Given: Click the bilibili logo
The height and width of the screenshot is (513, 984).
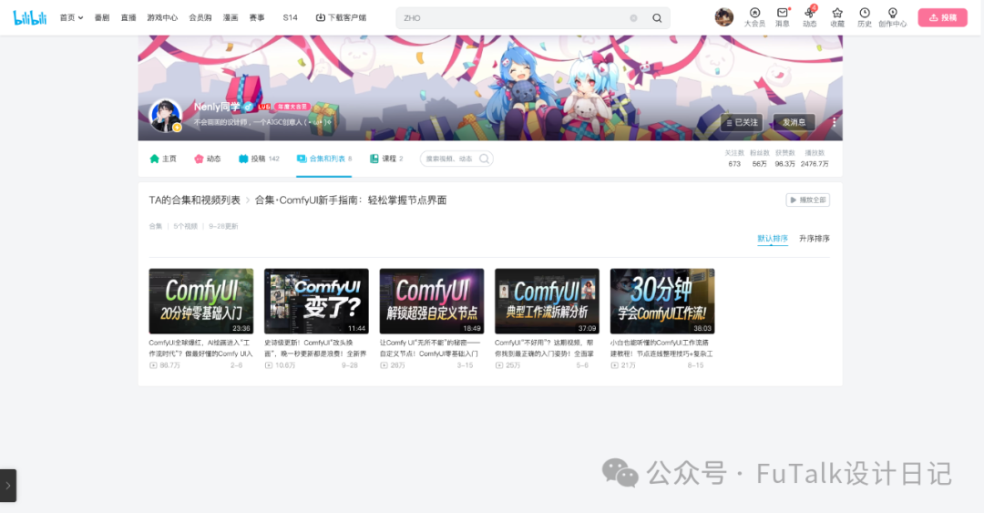Looking at the screenshot, I should click(30, 17).
